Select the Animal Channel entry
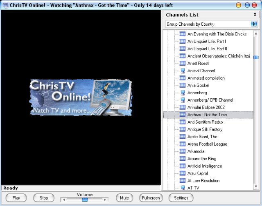This screenshot has width=262, height=206. [201, 71]
